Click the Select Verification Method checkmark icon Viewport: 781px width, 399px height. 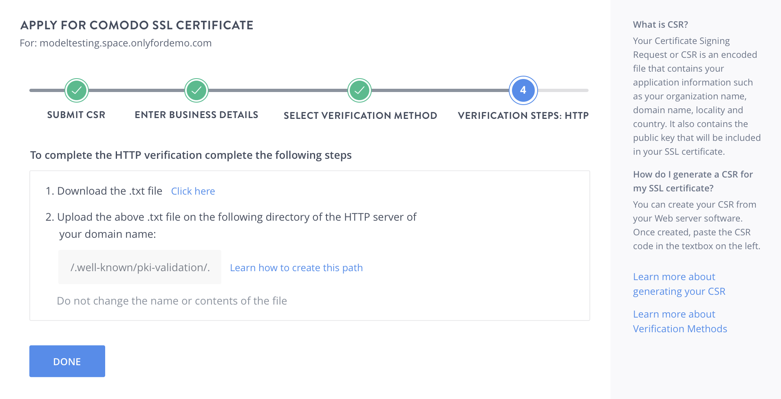(360, 90)
